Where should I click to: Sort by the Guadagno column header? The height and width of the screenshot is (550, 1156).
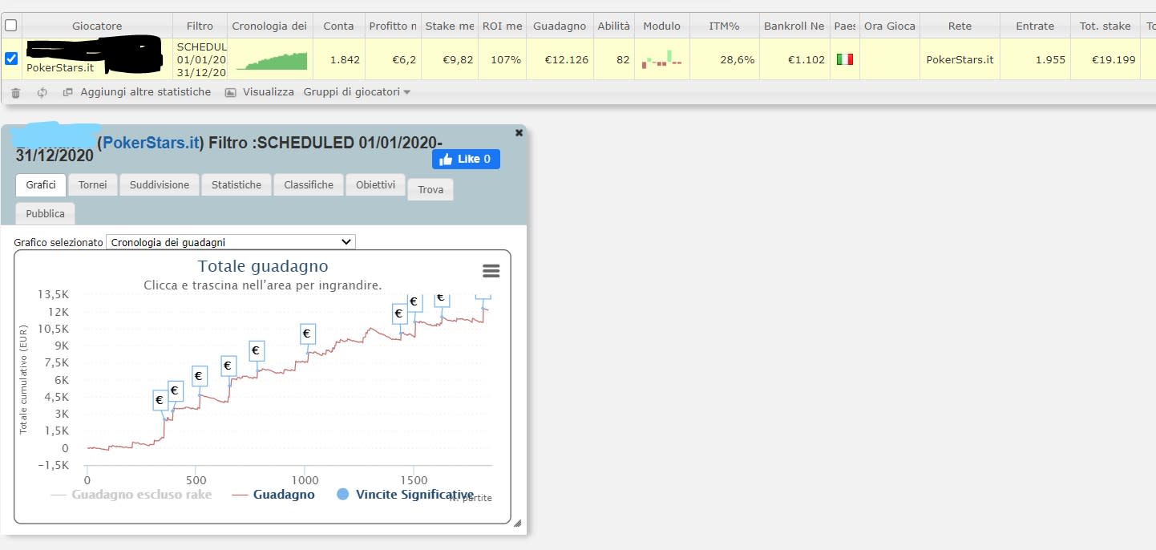(x=560, y=26)
